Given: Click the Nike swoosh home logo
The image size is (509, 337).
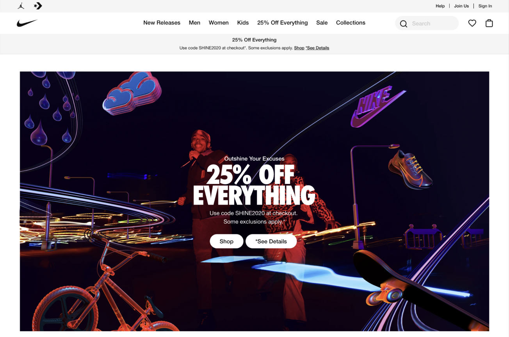Looking at the screenshot, I should coord(27,23).
